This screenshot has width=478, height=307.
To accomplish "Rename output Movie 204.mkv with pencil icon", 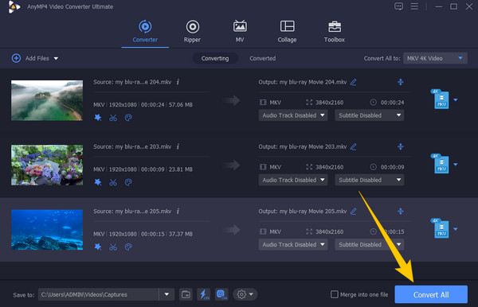I will pyautogui.click(x=353, y=82).
